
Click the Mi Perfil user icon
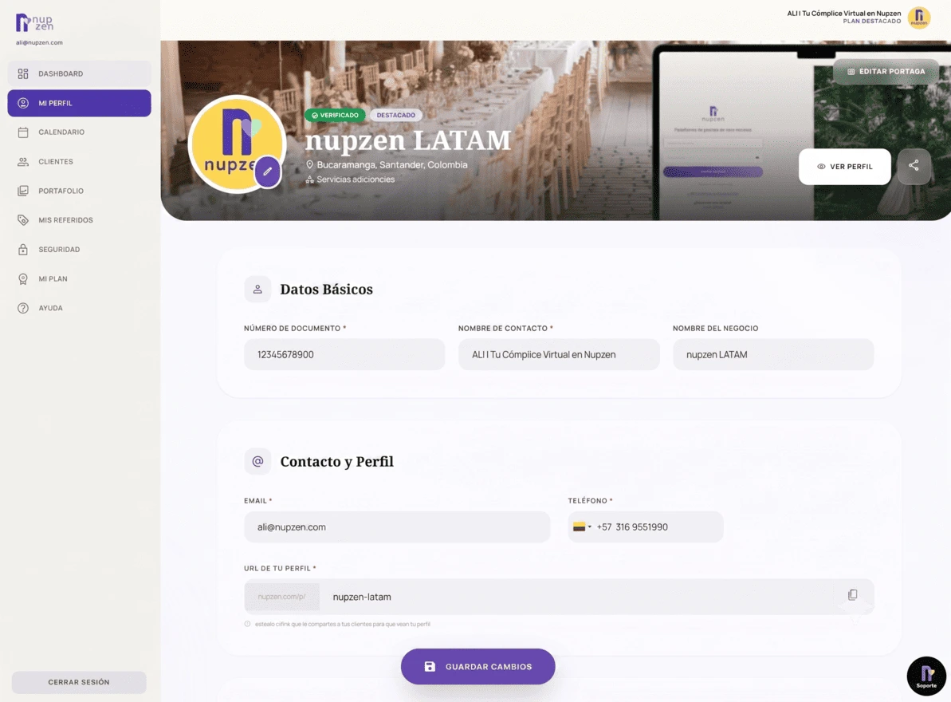coord(23,103)
